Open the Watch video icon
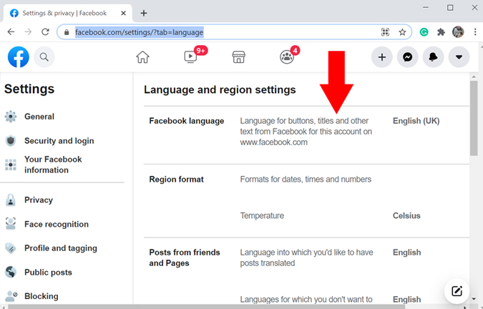Screen dimensions: 483x309 [190, 57]
